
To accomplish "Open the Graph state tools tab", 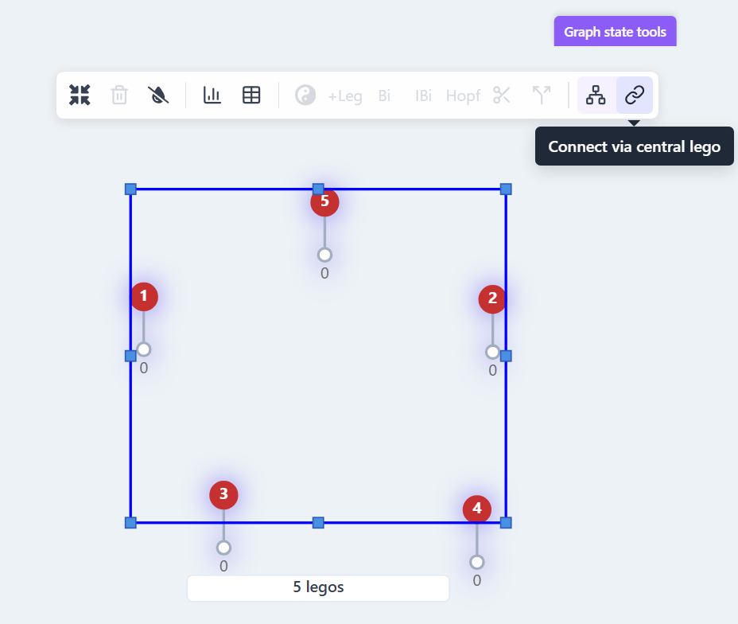I will click(616, 32).
